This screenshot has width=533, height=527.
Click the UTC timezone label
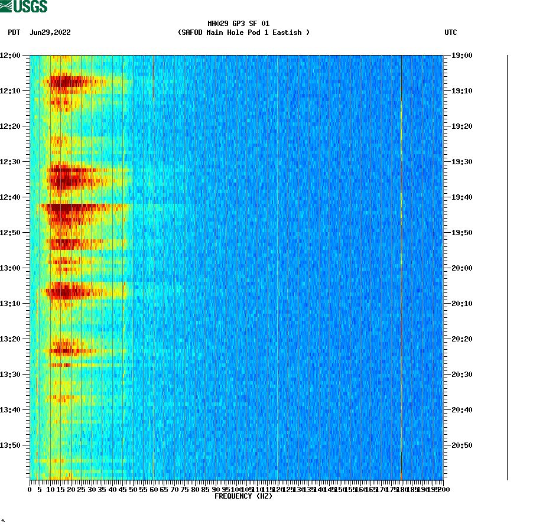point(452,33)
